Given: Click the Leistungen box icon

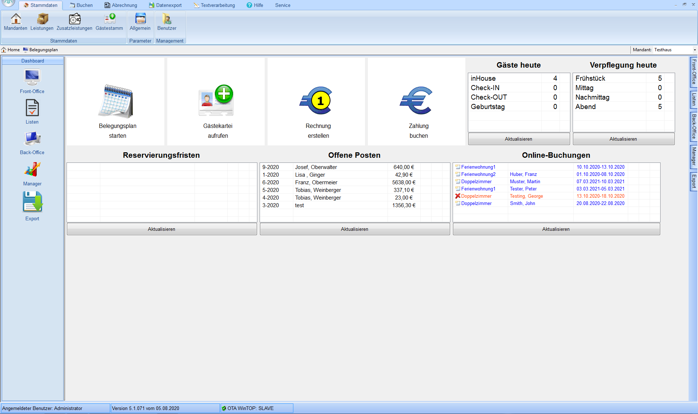Looking at the screenshot, I should click(42, 19).
